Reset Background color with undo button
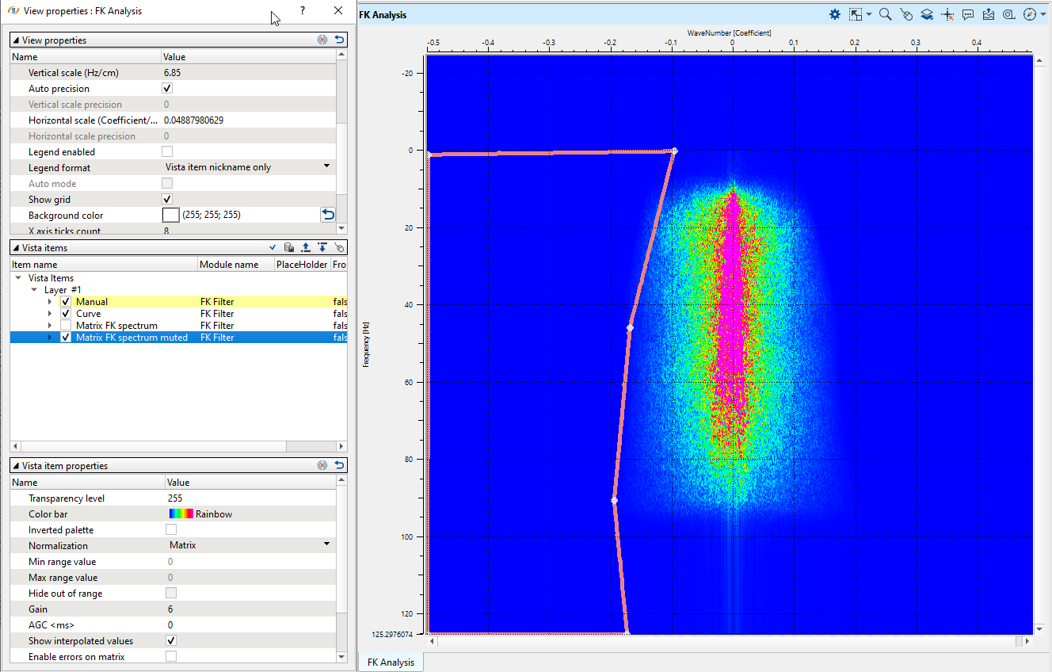The width and height of the screenshot is (1052, 672). tap(328, 215)
